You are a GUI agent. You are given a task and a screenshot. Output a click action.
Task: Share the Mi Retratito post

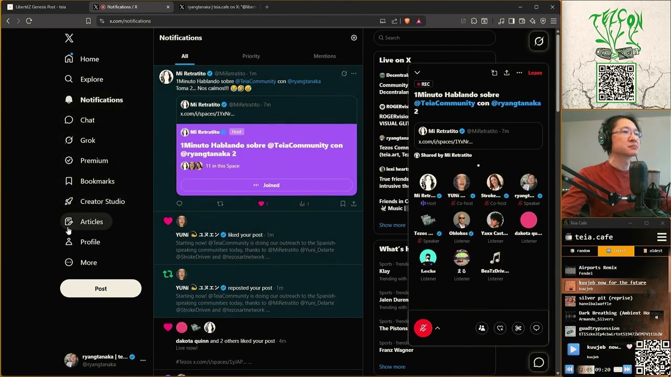point(354,204)
